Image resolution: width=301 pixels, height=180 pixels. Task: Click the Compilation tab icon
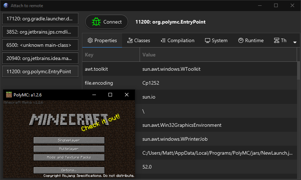163,40
